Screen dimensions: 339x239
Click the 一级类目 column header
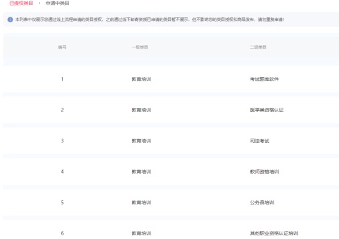140,47
